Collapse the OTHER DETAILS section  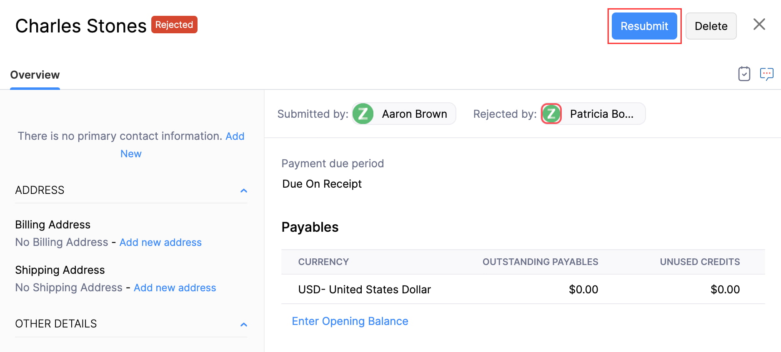[244, 325]
